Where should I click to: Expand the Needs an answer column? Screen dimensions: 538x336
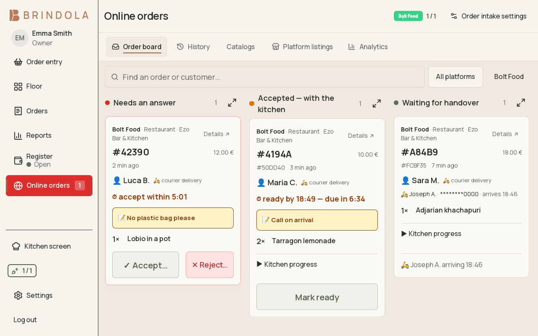232,102
